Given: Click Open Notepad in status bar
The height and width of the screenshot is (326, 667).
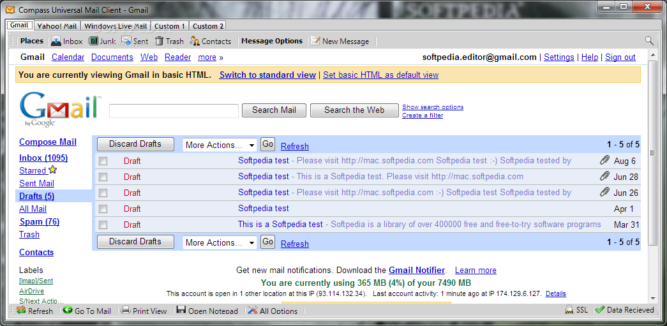Looking at the screenshot, I should (207, 311).
